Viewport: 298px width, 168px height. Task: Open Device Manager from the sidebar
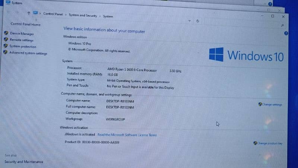point(22,34)
